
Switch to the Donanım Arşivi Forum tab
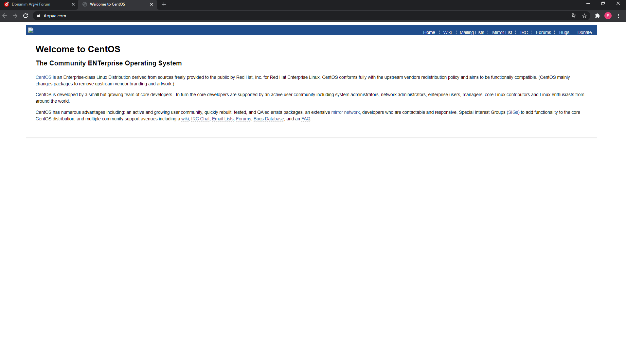(36, 4)
